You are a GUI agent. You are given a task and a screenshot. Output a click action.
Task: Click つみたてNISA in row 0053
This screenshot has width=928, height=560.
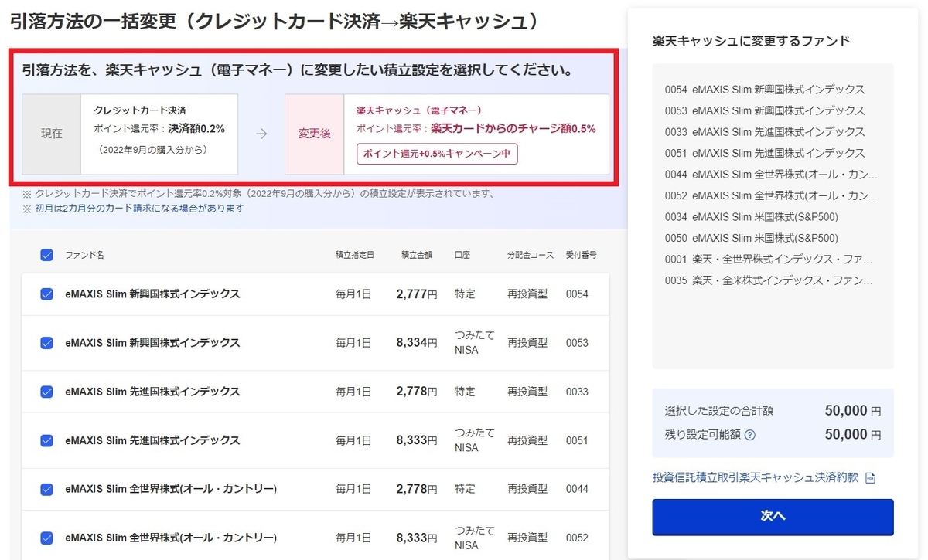[475, 343]
